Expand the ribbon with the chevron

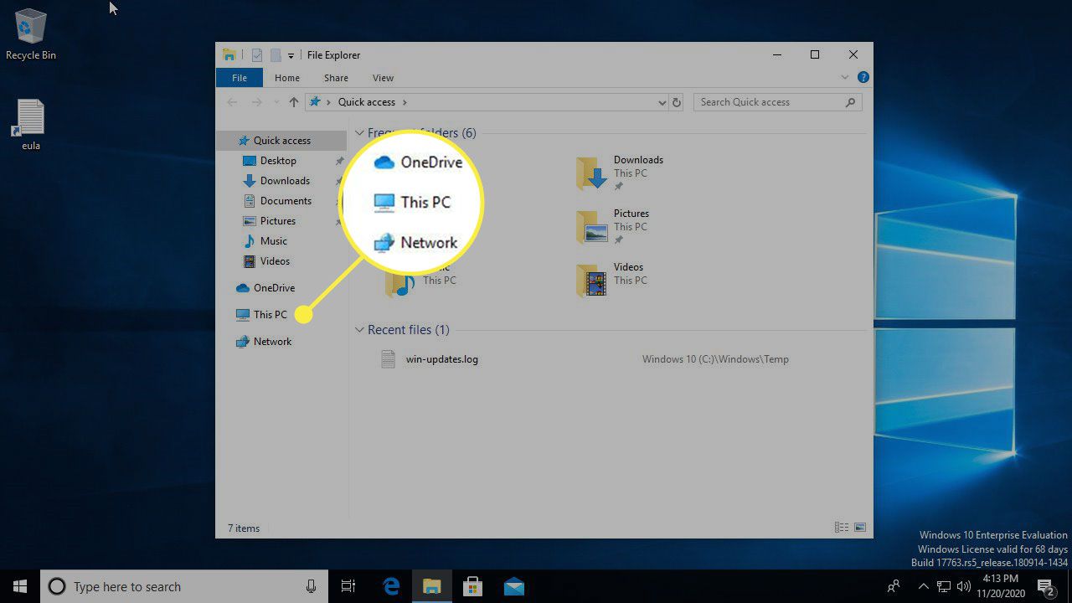pyautogui.click(x=844, y=77)
